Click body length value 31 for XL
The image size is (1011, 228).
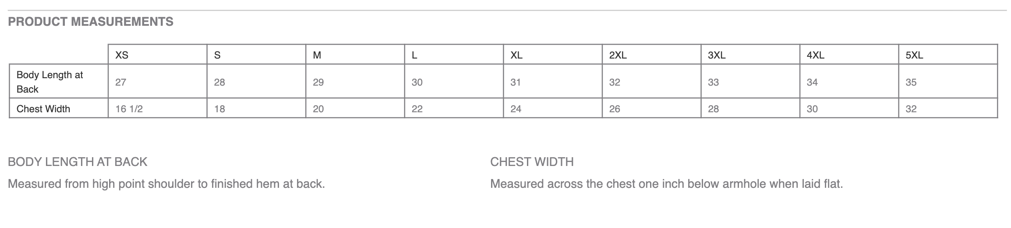coord(516,82)
